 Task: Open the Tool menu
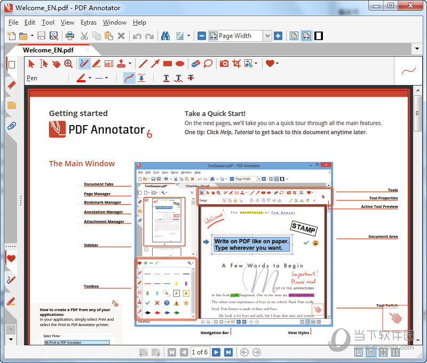[48, 22]
